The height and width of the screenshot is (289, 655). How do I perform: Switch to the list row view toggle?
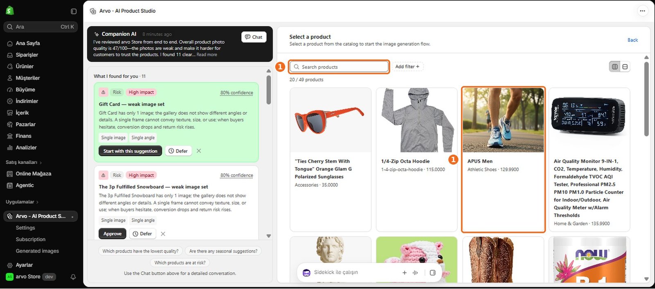tap(625, 67)
